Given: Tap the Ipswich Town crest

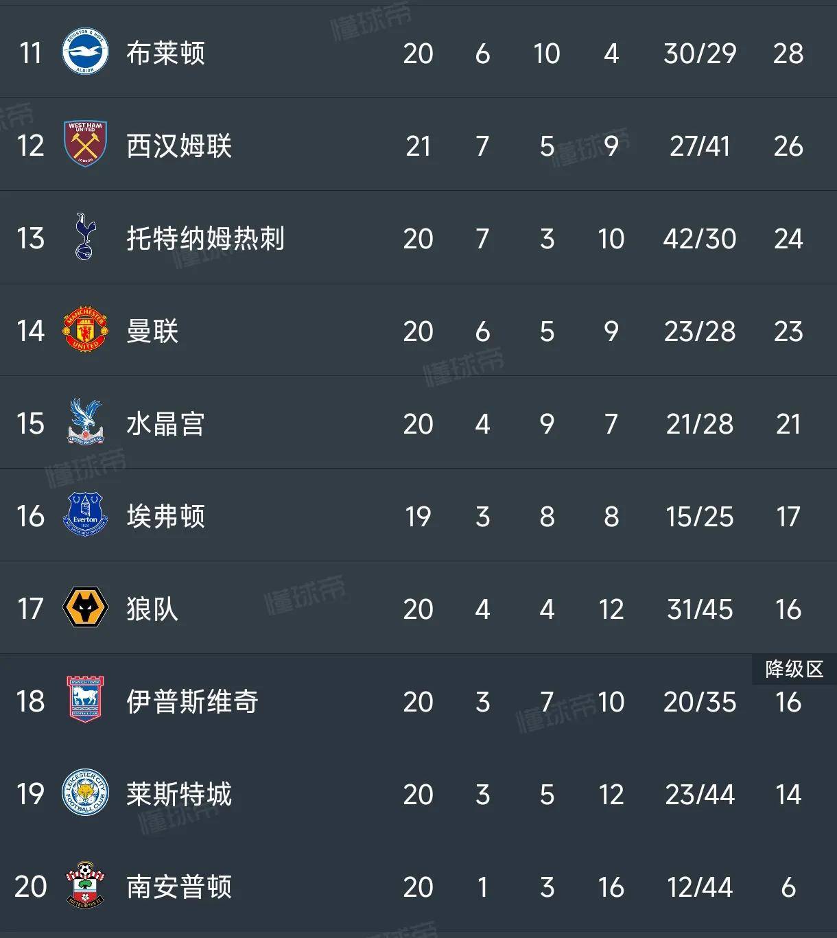Looking at the screenshot, I should [85, 700].
